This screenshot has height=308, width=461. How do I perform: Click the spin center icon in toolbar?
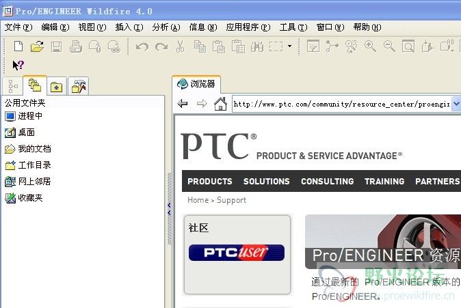coord(332,46)
